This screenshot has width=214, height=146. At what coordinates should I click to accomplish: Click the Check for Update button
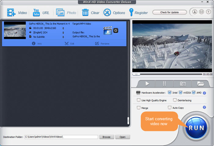click(x=169, y=12)
